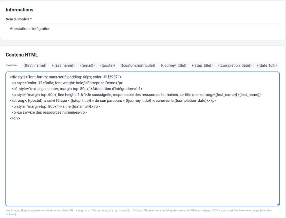Click the opening div style code line
286x218 pixels.
pyautogui.click(x=66, y=77)
